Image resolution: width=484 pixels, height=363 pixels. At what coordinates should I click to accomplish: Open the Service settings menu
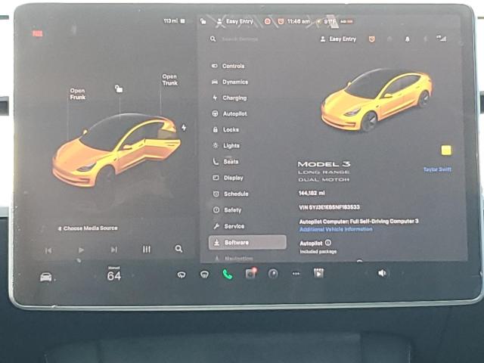[x=228, y=226]
